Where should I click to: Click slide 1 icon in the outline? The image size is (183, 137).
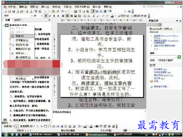(7, 26)
